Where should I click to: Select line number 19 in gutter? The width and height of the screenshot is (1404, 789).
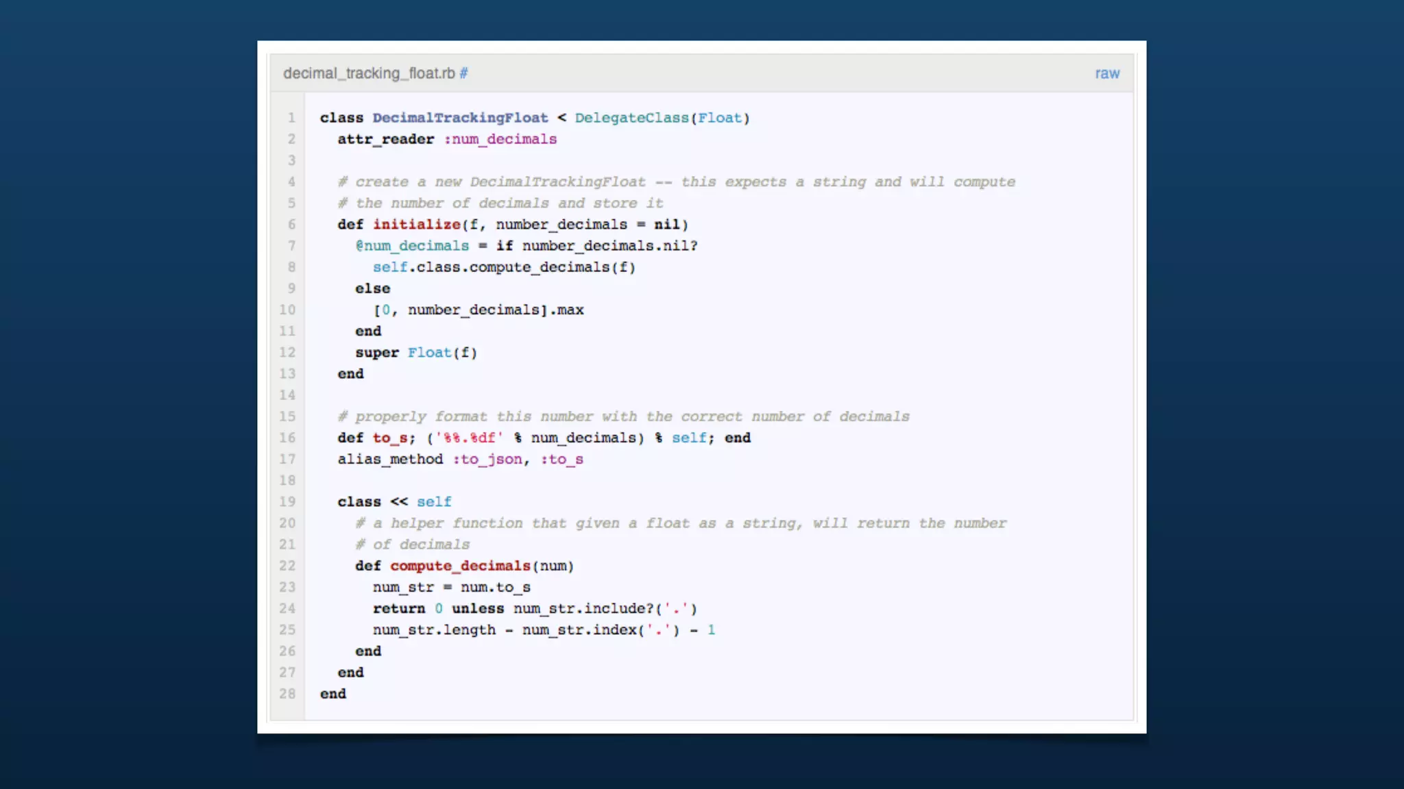point(287,502)
